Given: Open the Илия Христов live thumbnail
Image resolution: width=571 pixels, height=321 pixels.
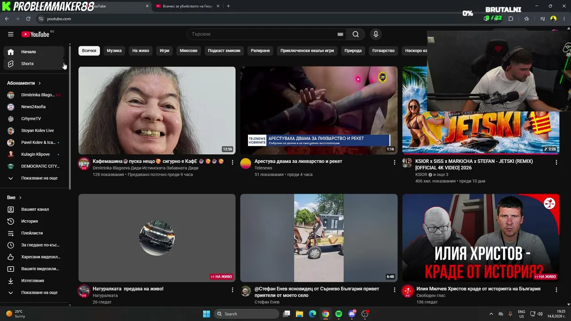Looking at the screenshot, I should pyautogui.click(x=480, y=238).
